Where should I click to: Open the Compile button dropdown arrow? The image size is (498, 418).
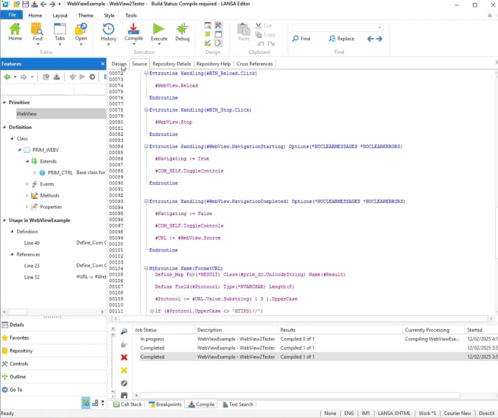click(134, 44)
